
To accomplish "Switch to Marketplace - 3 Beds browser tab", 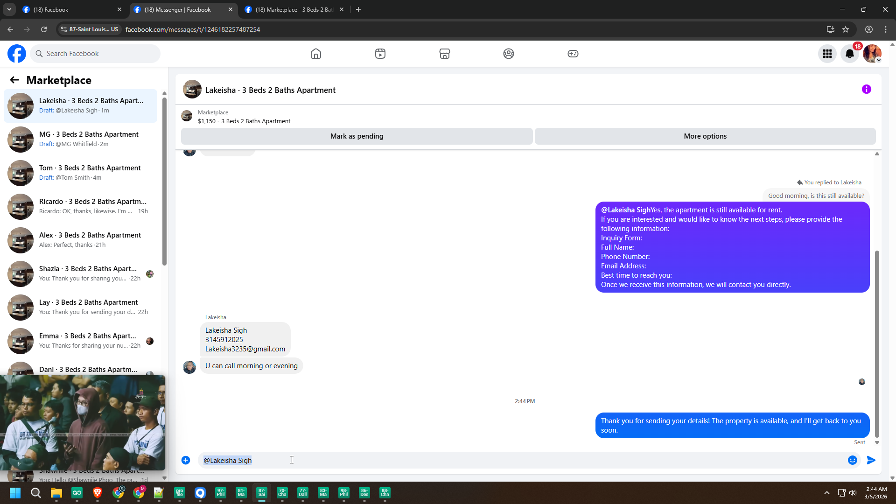I will pyautogui.click(x=294, y=9).
